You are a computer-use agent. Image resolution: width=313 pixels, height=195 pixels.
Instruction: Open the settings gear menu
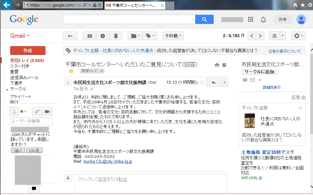pyautogui.click(x=298, y=36)
